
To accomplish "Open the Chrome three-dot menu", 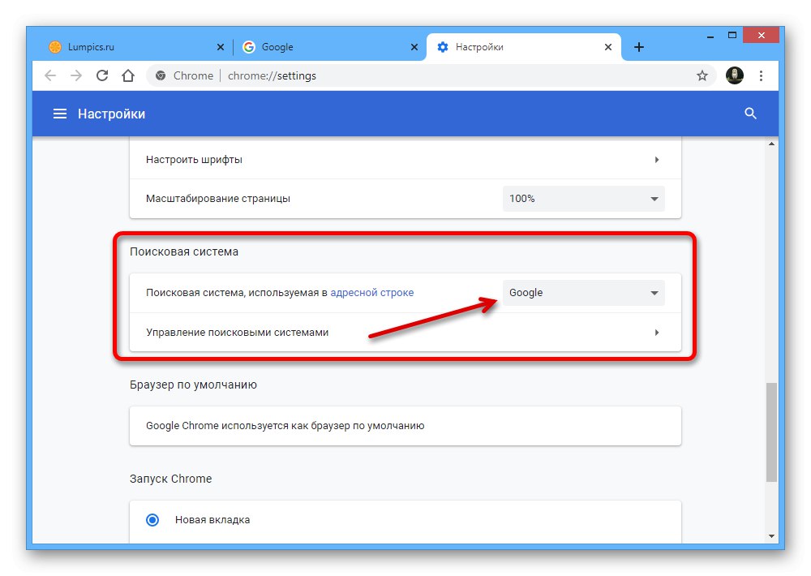I will click(761, 75).
